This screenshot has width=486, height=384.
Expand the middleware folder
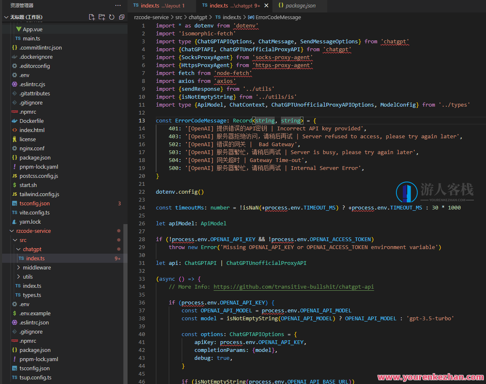tap(18, 267)
